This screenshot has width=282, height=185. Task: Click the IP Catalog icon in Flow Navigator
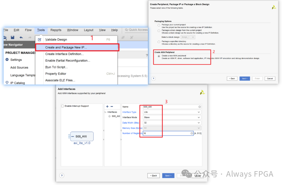point(7,82)
